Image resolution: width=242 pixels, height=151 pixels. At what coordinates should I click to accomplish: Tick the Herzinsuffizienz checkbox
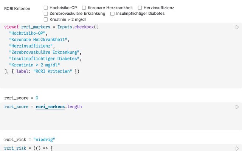coord(140,8)
